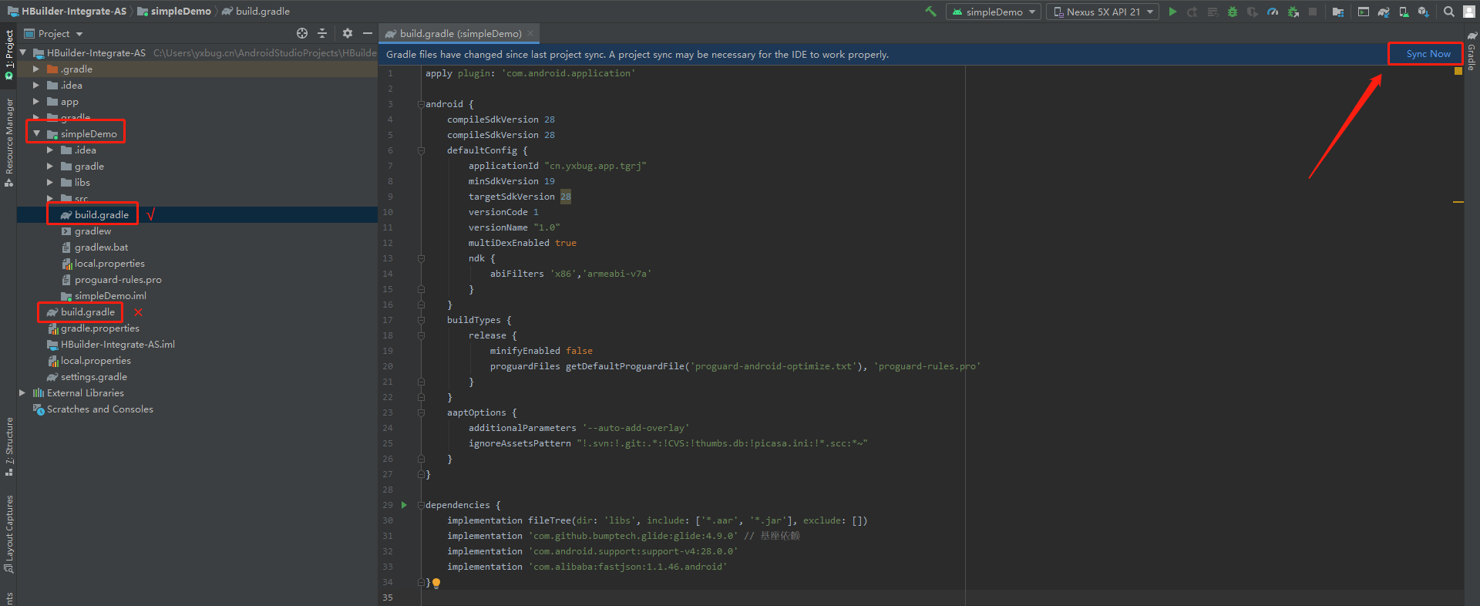Screen dimensions: 1480x606
Task: Open the profiler gauge icon
Action: (x=1273, y=12)
